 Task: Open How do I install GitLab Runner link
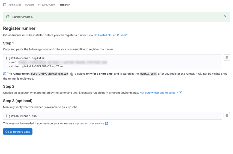pos(107,35)
